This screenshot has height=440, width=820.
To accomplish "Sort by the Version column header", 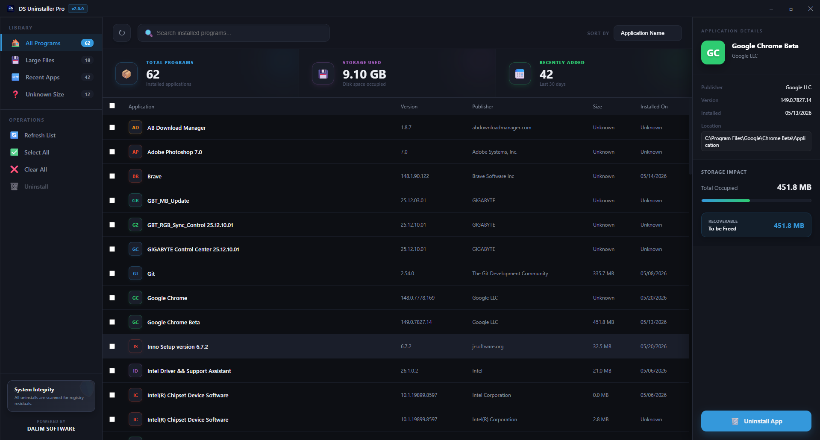I will pos(409,107).
